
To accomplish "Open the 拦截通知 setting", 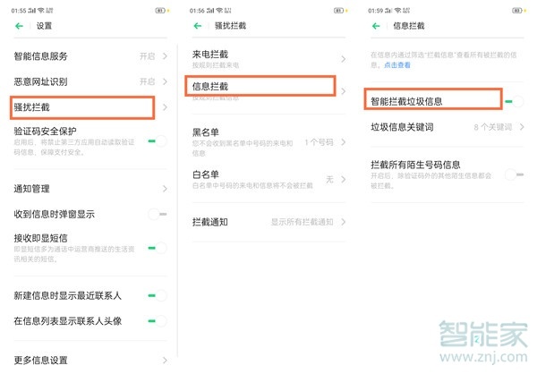I will (268, 220).
